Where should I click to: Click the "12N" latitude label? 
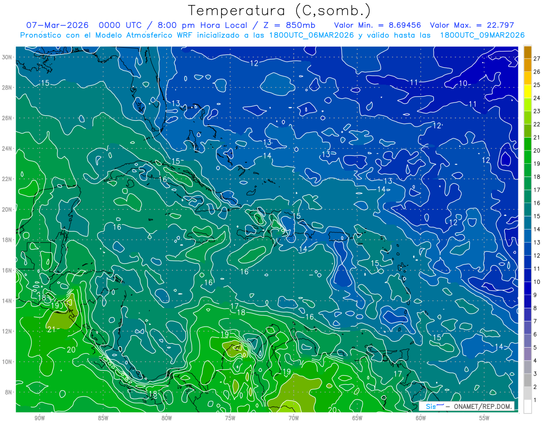7,331
